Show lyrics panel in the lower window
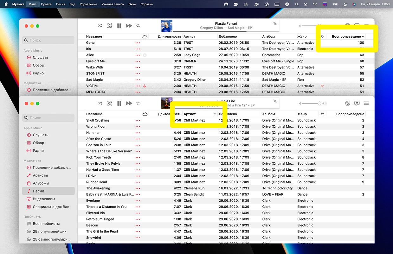 pos(357,103)
